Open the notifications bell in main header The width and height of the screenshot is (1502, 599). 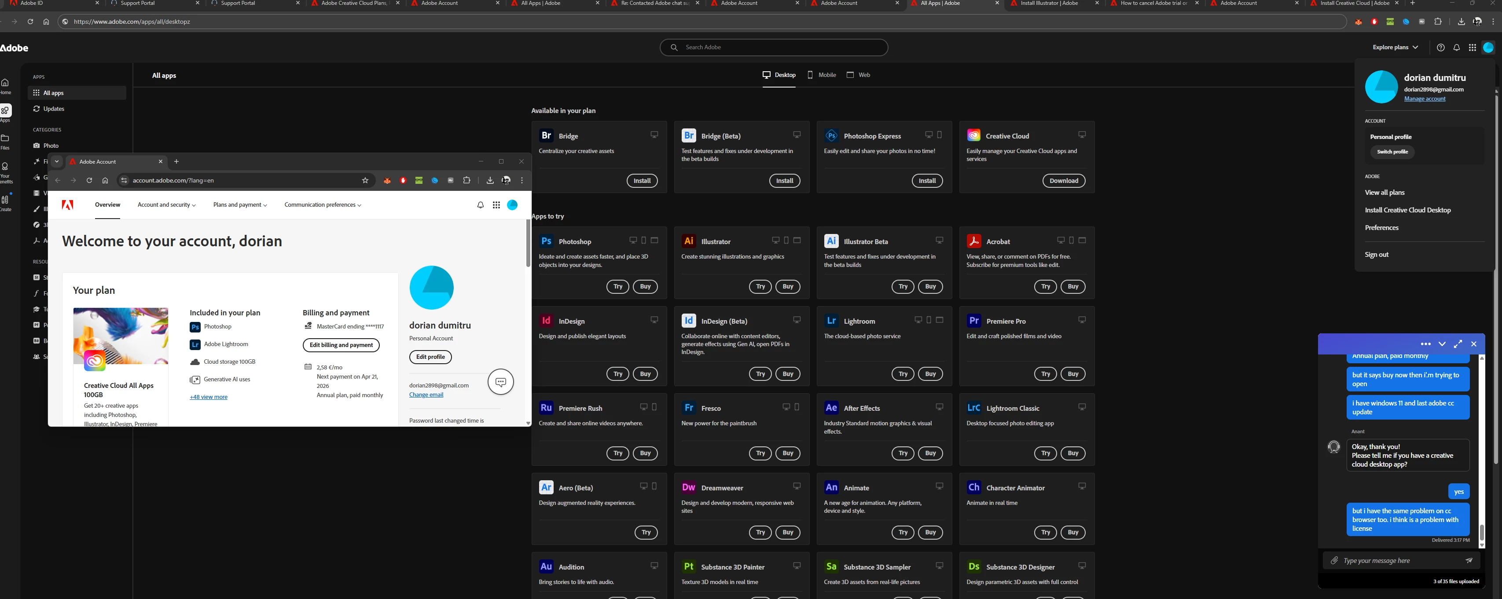click(1456, 48)
